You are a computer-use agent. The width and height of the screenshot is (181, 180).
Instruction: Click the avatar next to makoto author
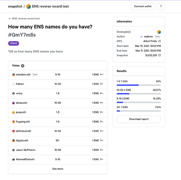(x=141, y=36)
